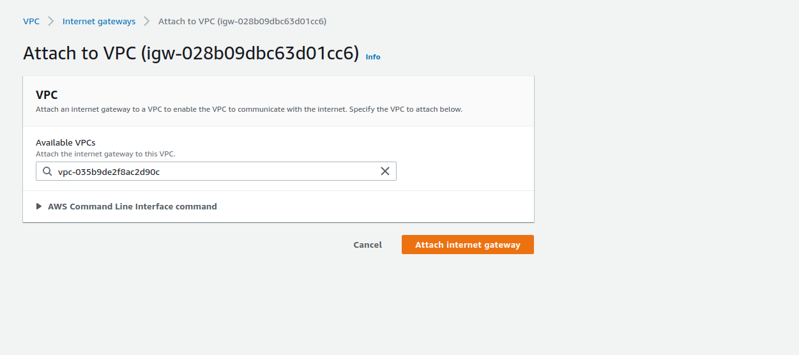
Task: Select the current breadcrumb Attach to VPC text
Action: tap(242, 21)
